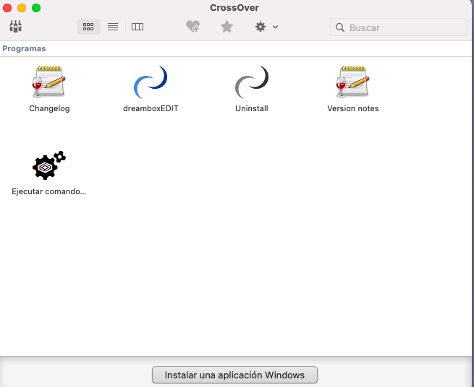Select the Programas section header
Viewport: 474px width, 387px height.
pyautogui.click(x=24, y=48)
